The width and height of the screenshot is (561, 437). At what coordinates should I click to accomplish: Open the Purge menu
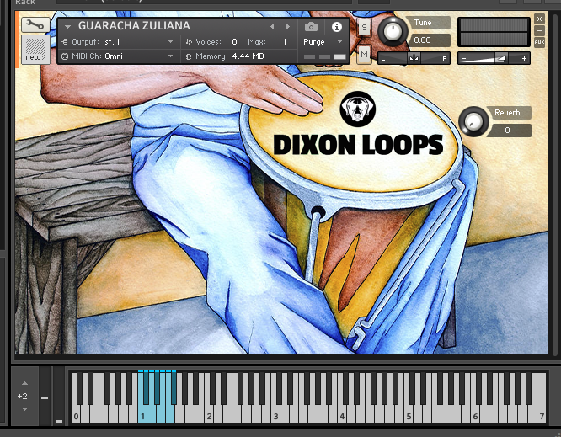click(324, 41)
